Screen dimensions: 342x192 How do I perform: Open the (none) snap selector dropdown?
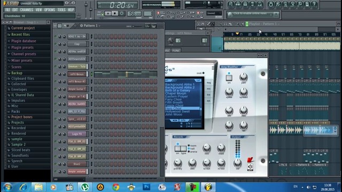(214, 13)
